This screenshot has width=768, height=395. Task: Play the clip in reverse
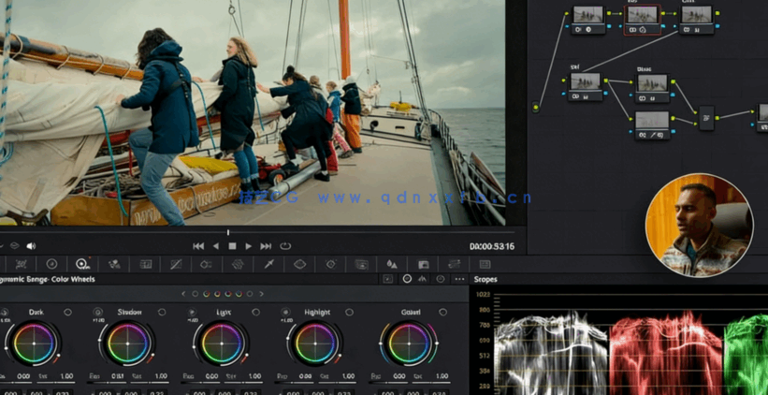216,246
